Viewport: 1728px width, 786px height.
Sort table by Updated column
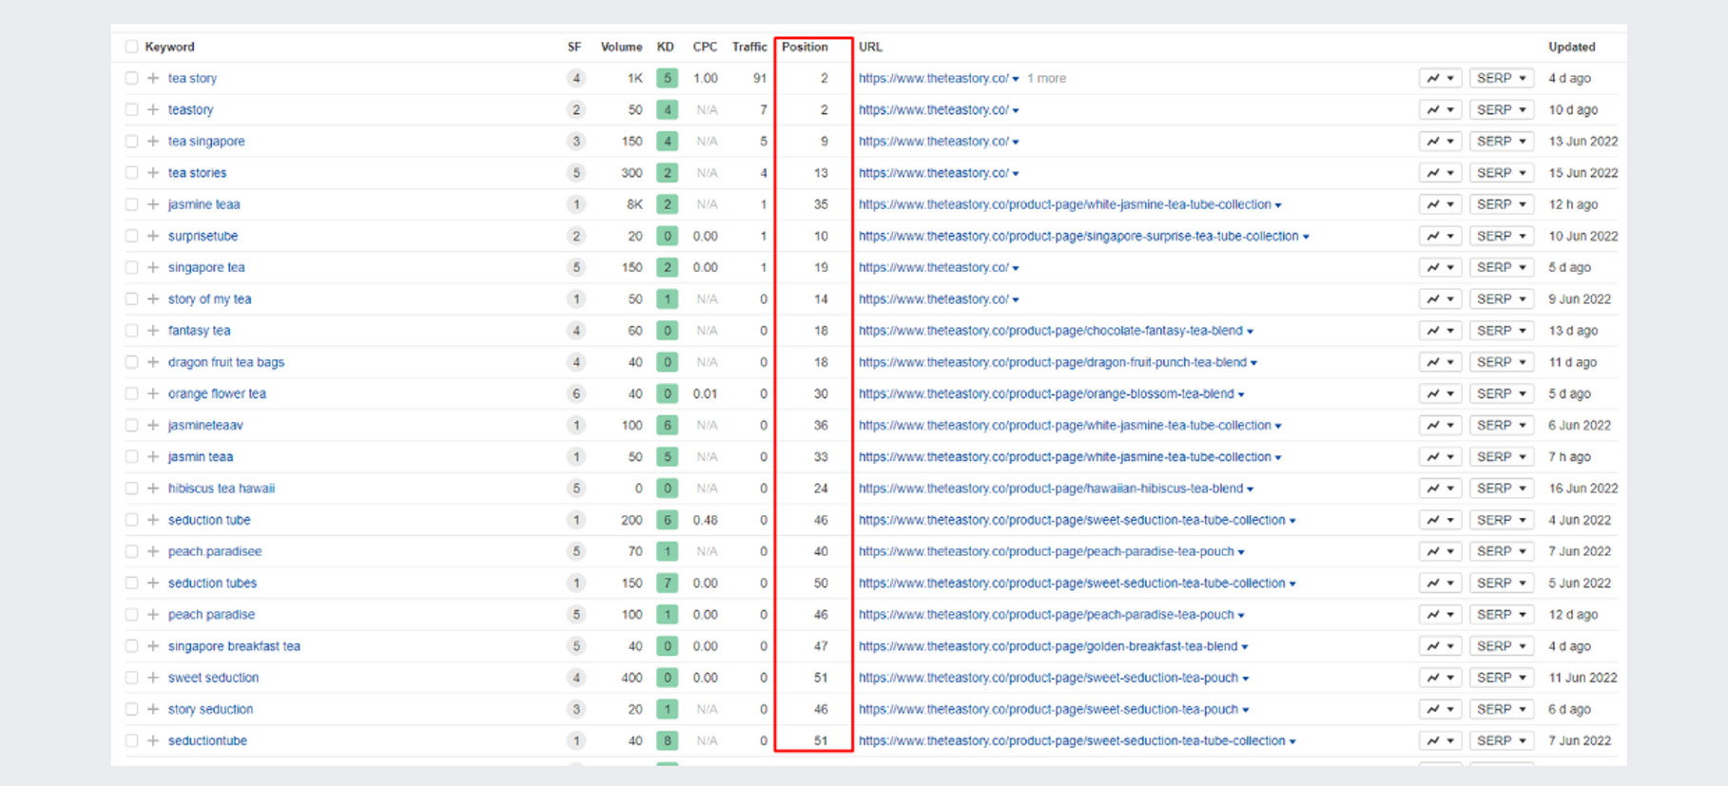click(1572, 47)
